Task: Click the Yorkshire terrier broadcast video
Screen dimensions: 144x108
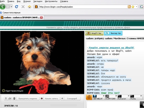Action: (x=42, y=62)
